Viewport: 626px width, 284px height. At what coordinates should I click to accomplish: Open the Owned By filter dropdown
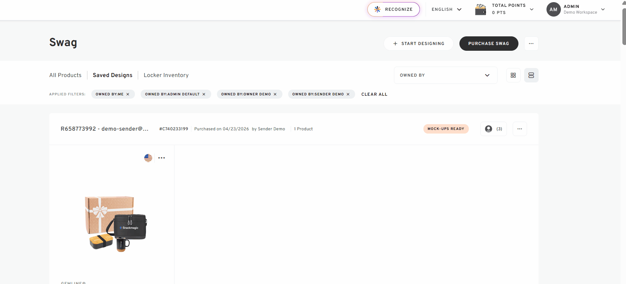pos(445,75)
